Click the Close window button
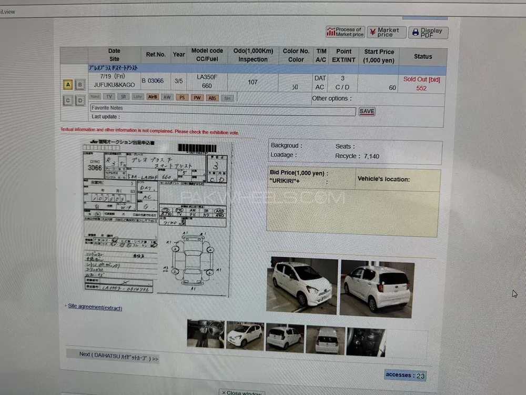 [241, 392]
